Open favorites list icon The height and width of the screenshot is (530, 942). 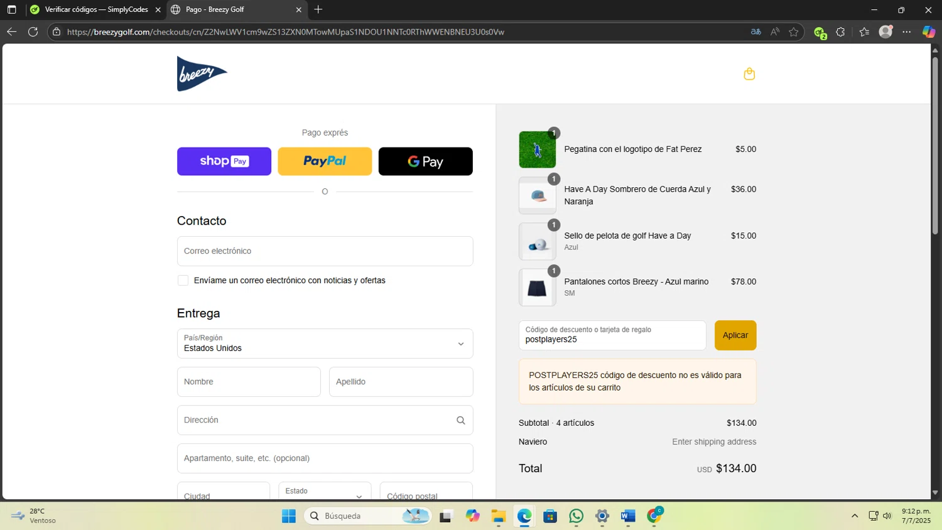coord(864,31)
